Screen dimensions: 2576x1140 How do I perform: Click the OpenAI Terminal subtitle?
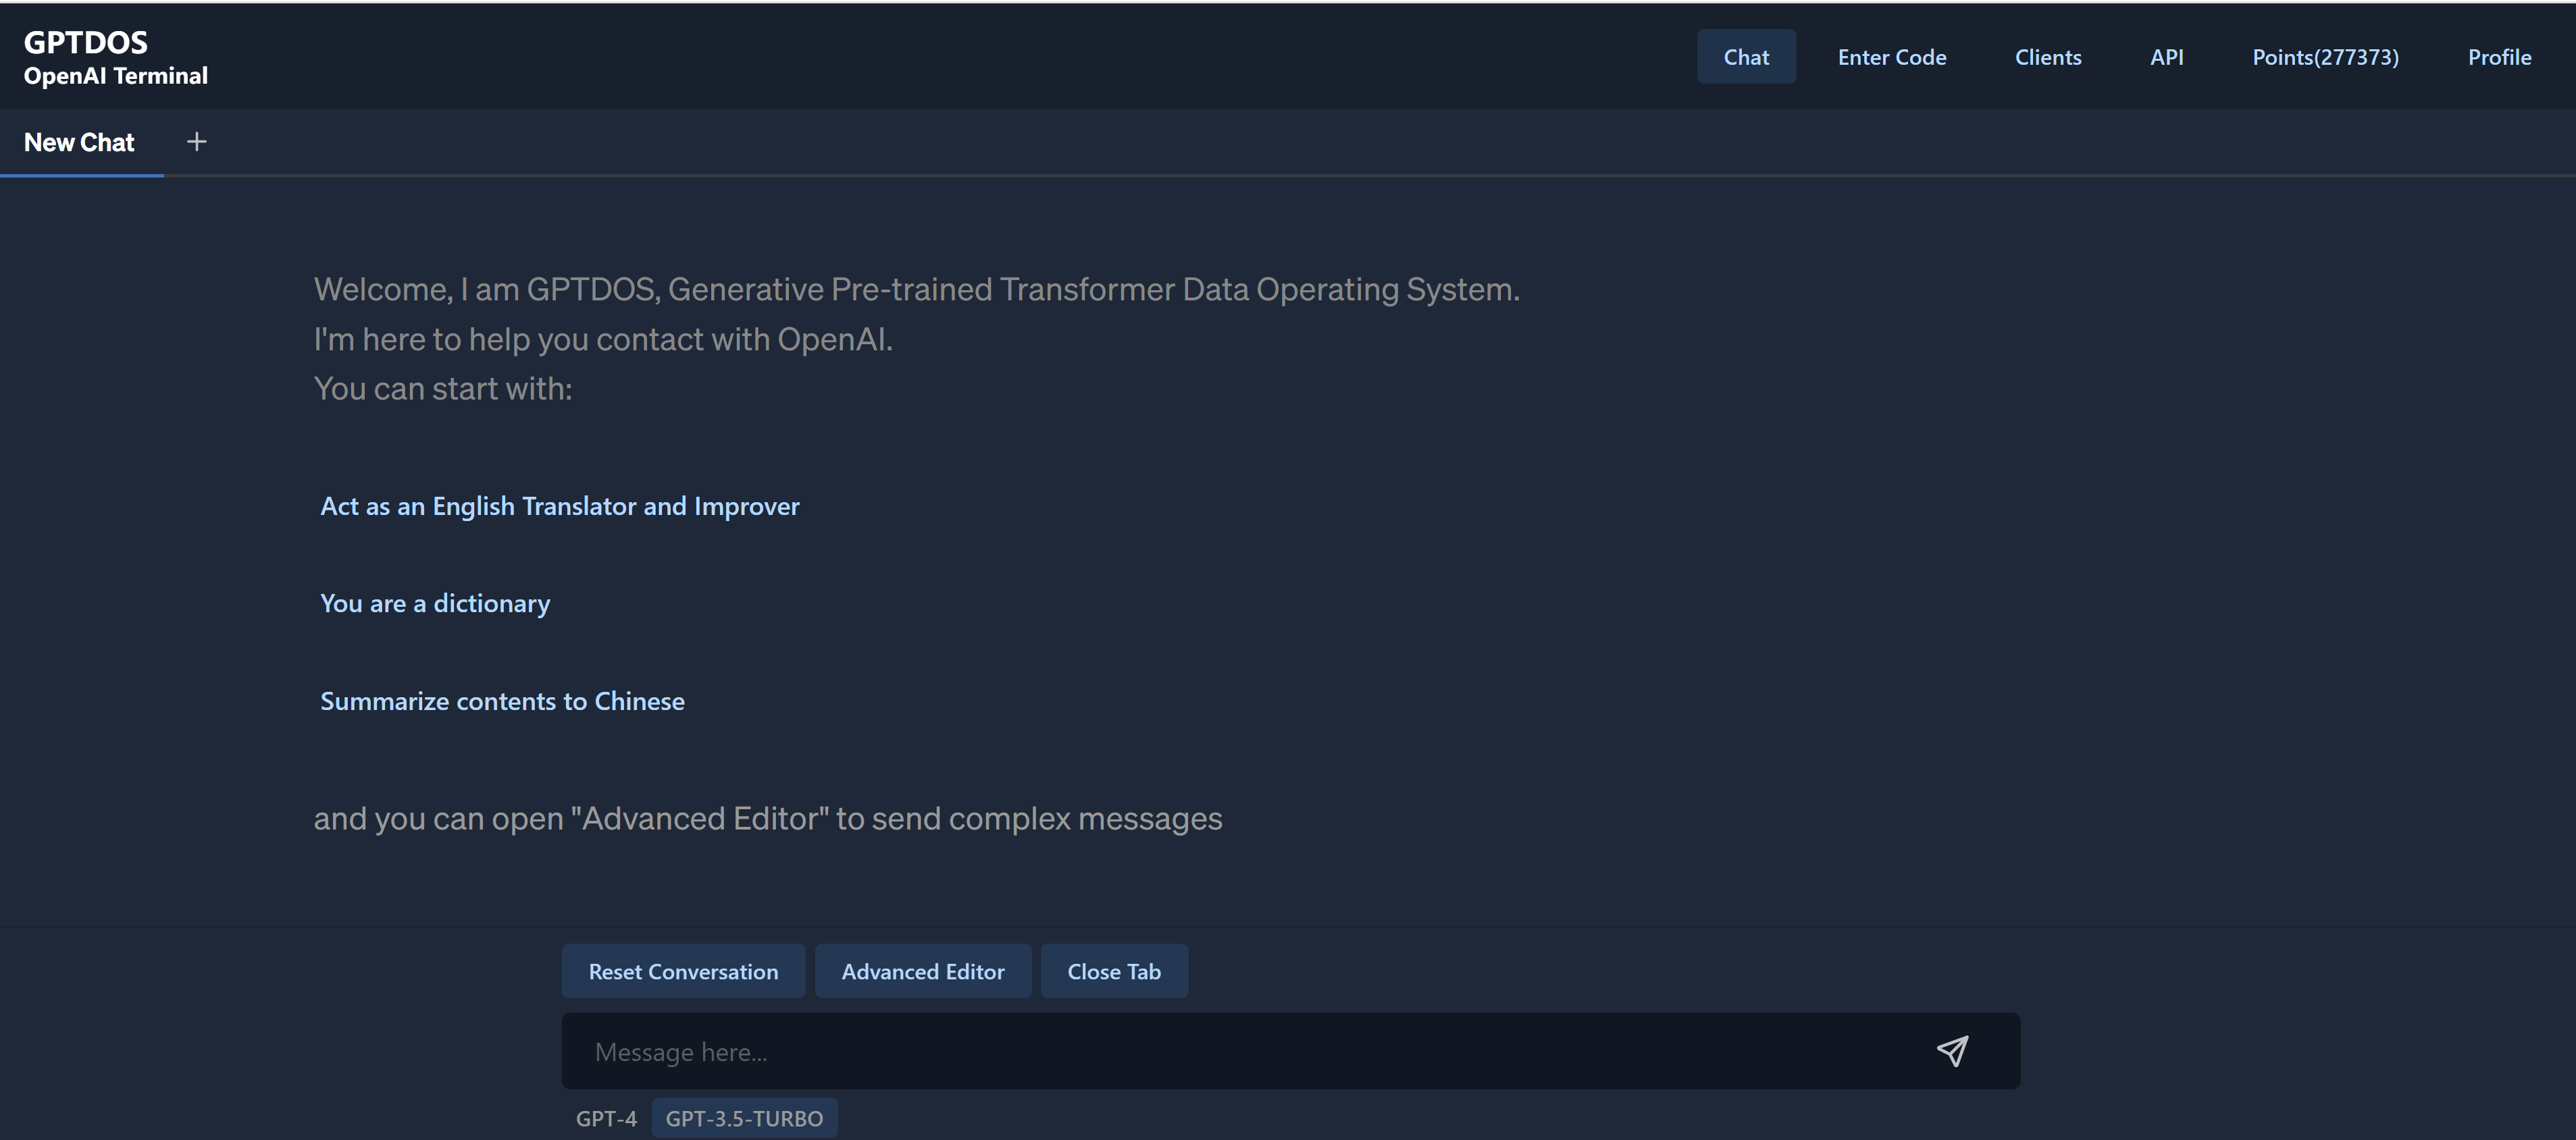115,76
